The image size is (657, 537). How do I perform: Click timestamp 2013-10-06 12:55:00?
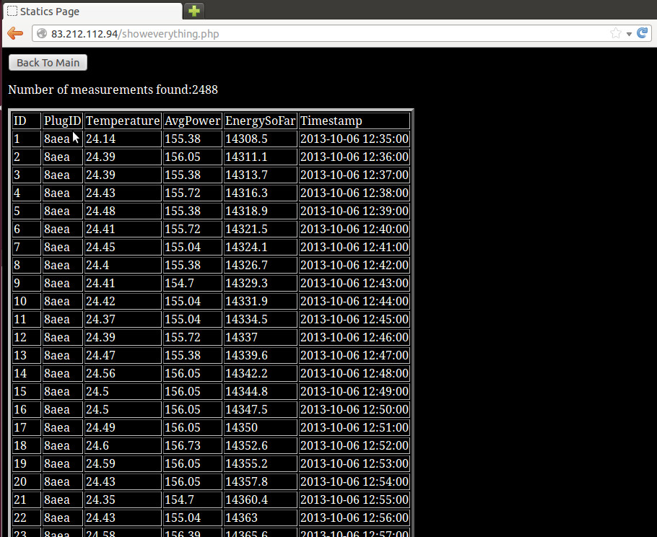(354, 499)
